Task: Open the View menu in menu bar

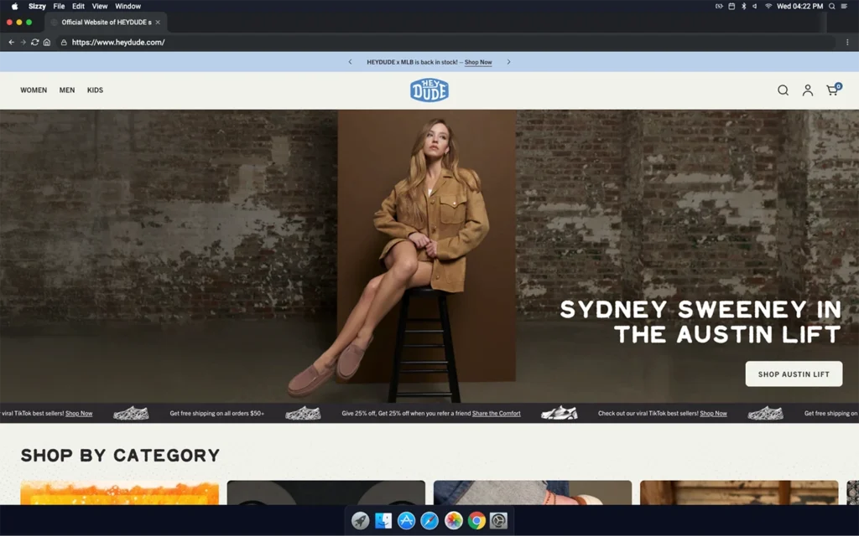Action: click(x=100, y=6)
